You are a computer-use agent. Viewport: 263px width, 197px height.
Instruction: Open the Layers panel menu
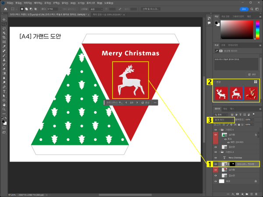260,109
